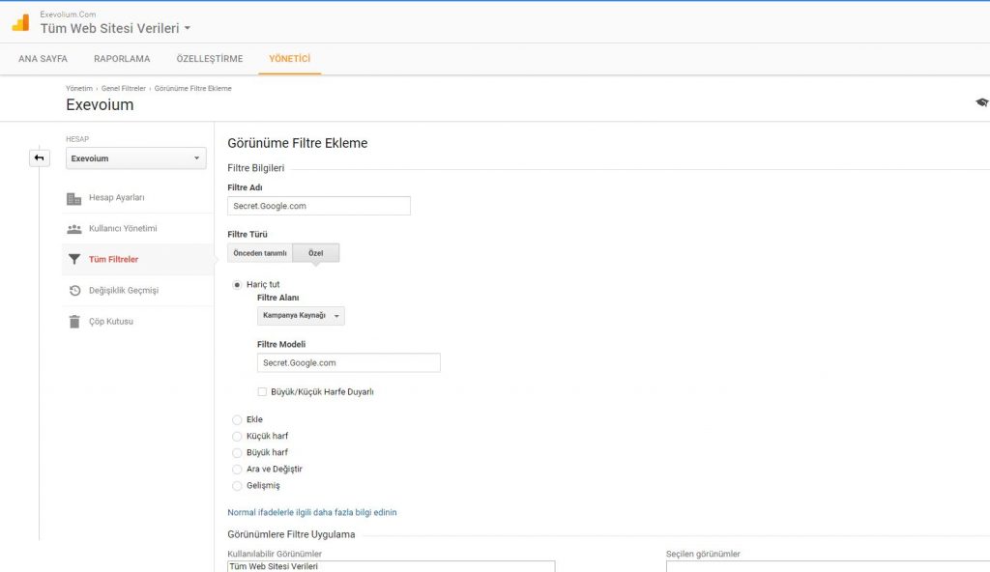The image size is (990, 572).
Task: Click the Kullanıcı Yönetimi people icon
Action: coord(74,229)
